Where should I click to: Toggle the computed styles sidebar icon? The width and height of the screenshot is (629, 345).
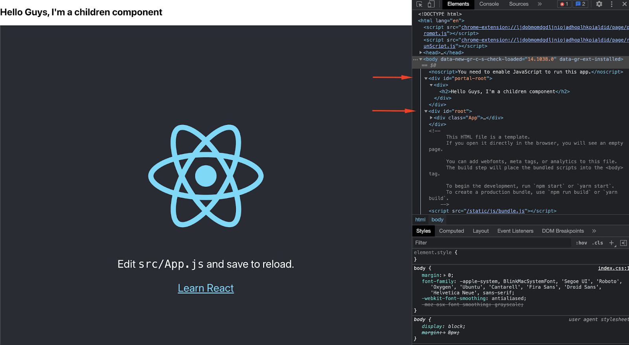click(x=623, y=243)
